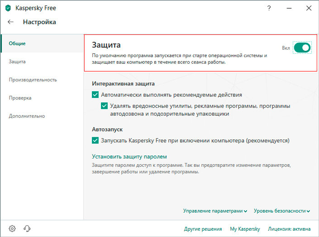This screenshot has width=319, height=237.
Task: Click the Kaspersky shield logo icon
Action: (x=8, y=8)
